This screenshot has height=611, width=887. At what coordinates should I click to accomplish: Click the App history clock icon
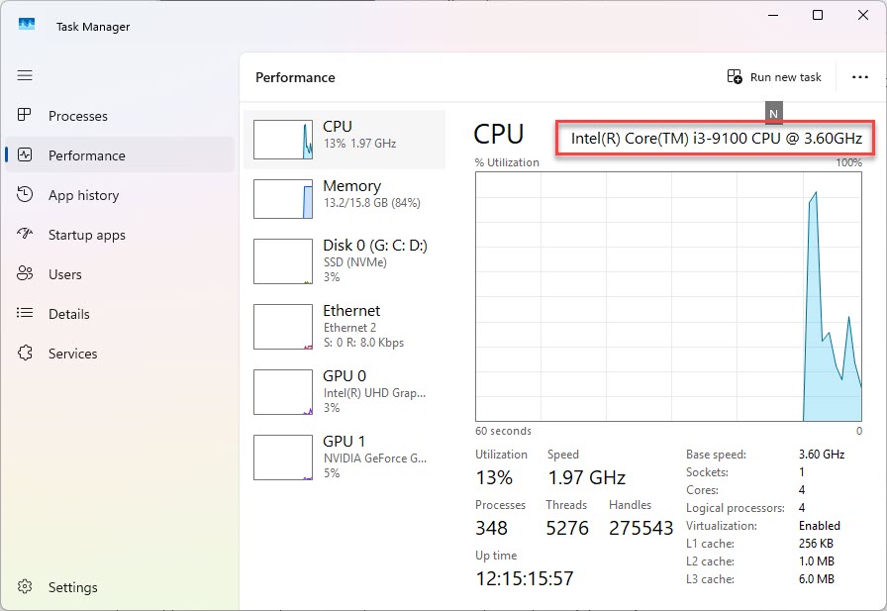(26, 195)
